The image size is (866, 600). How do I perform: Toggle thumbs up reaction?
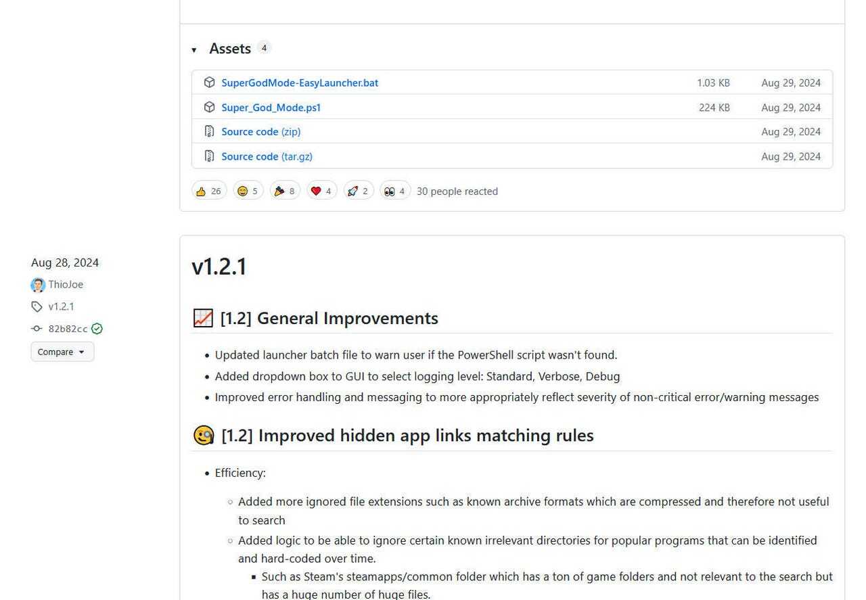pyautogui.click(x=208, y=191)
